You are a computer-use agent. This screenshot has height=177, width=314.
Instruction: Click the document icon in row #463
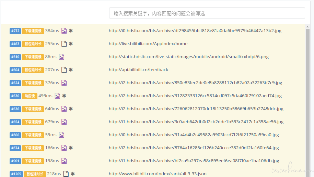(64, 44)
